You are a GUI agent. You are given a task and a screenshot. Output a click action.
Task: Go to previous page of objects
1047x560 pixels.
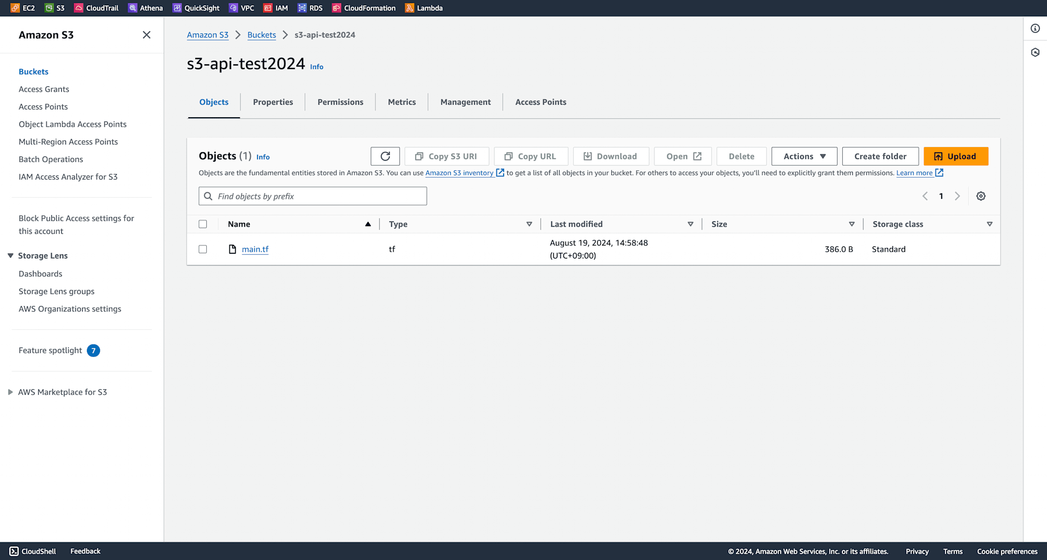point(925,196)
